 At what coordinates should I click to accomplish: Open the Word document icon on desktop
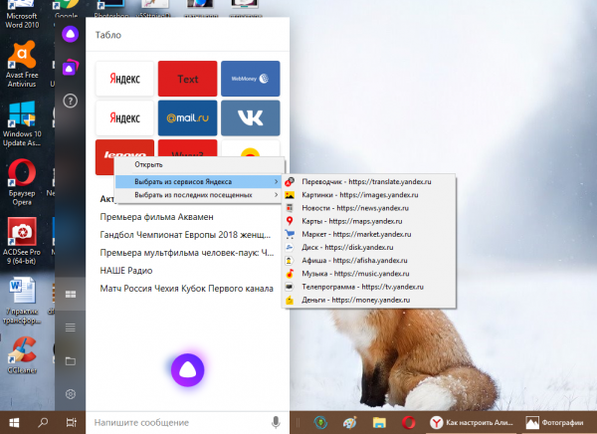(22, 301)
